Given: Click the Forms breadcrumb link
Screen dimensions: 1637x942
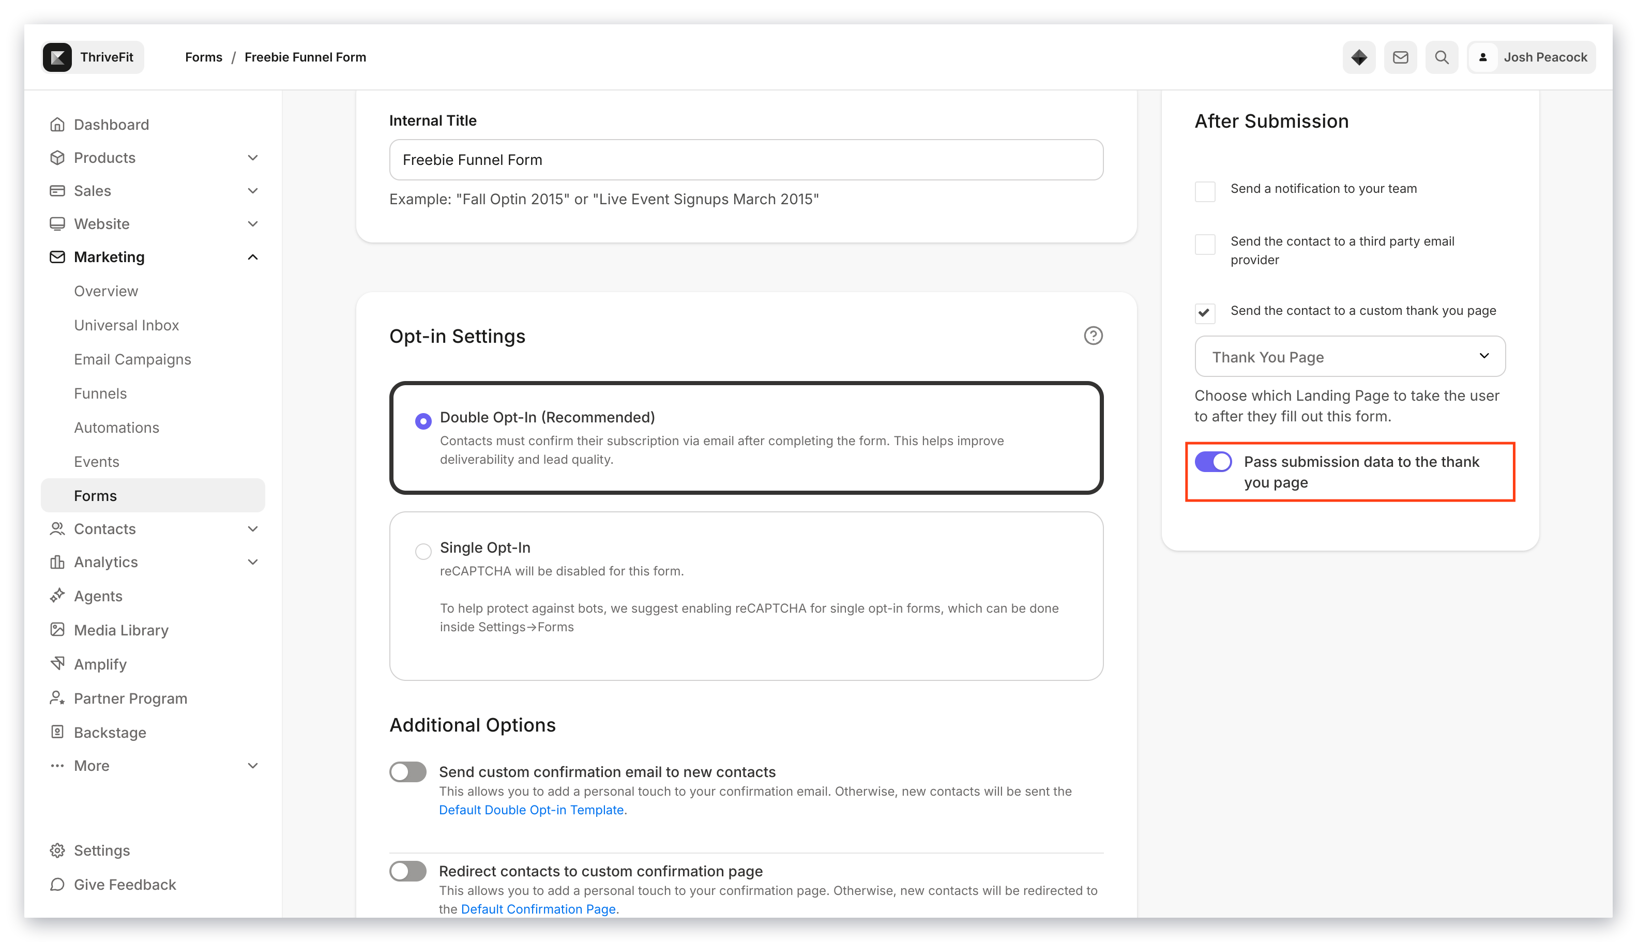Looking at the screenshot, I should pyautogui.click(x=203, y=57).
